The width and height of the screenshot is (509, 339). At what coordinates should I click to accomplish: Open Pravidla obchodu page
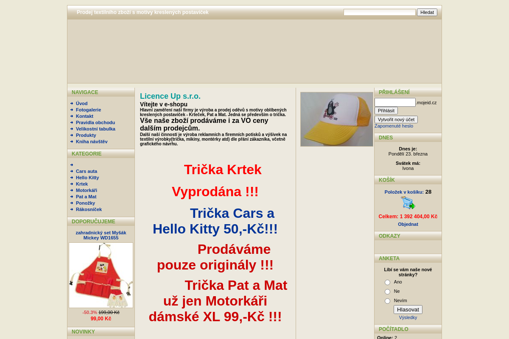click(95, 122)
